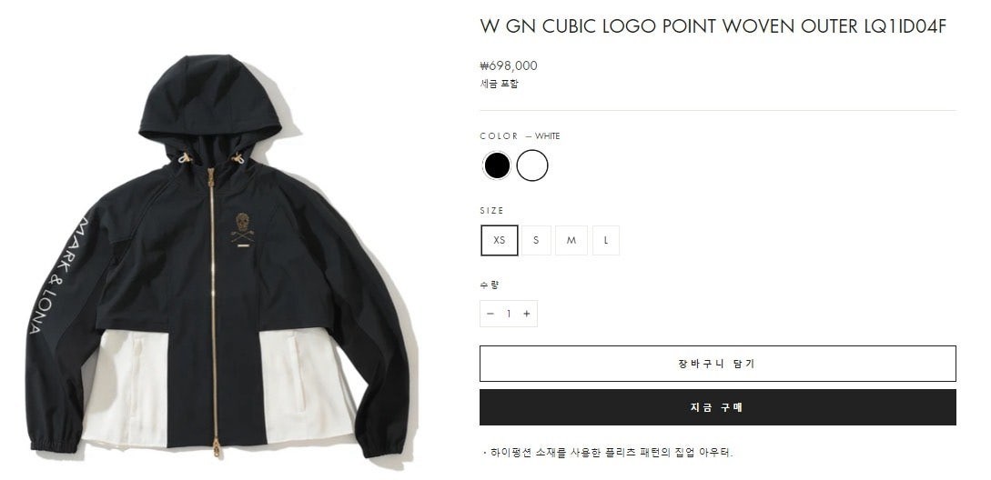Select the white color swatch
The width and height of the screenshot is (991, 480).
point(532,166)
